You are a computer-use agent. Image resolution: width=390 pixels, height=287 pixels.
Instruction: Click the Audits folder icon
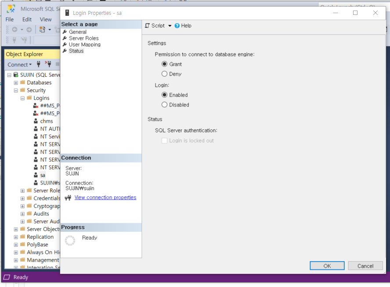29,213
